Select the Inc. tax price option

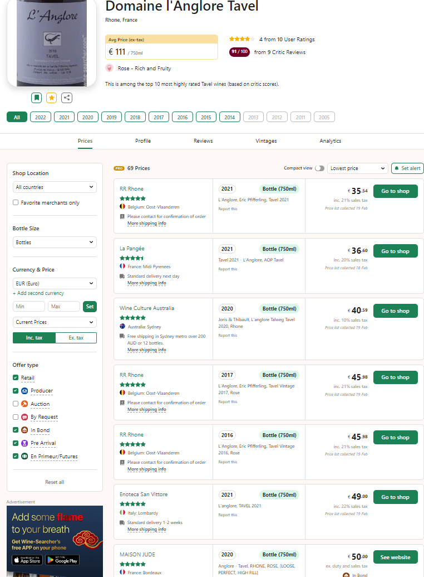coord(34,338)
